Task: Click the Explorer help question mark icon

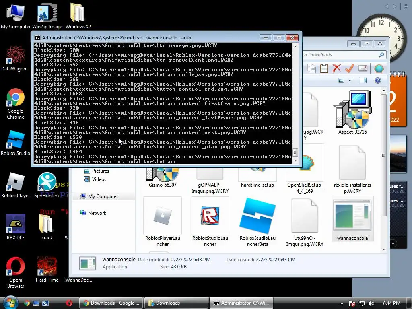Action: pos(377,80)
